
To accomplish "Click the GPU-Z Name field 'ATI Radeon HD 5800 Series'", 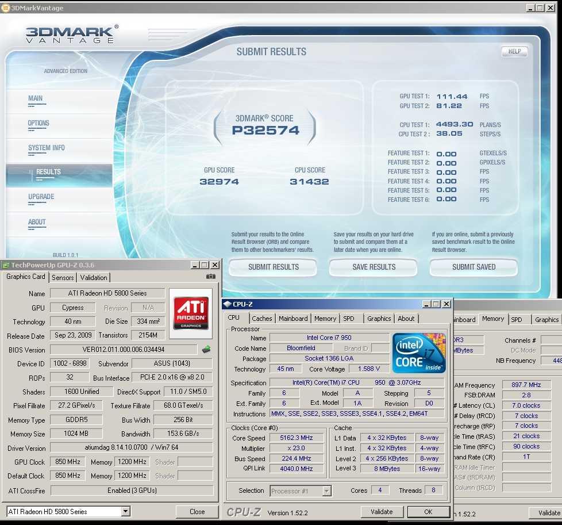I will tap(107, 293).
